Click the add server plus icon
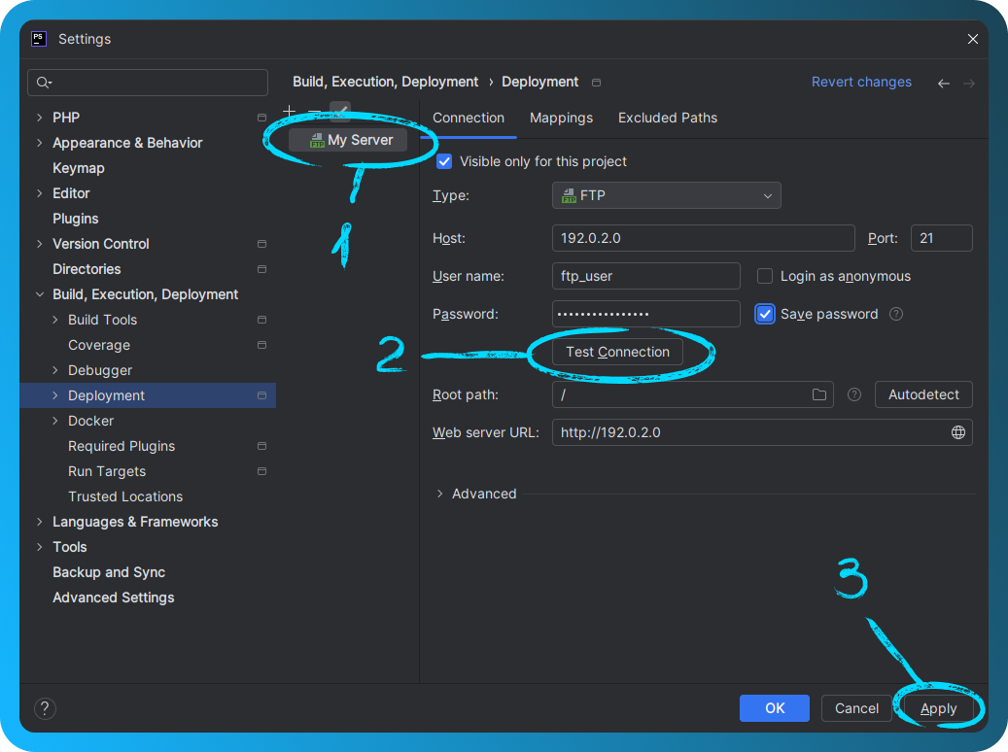Screen dimensions: 1008x752 [x=289, y=113]
